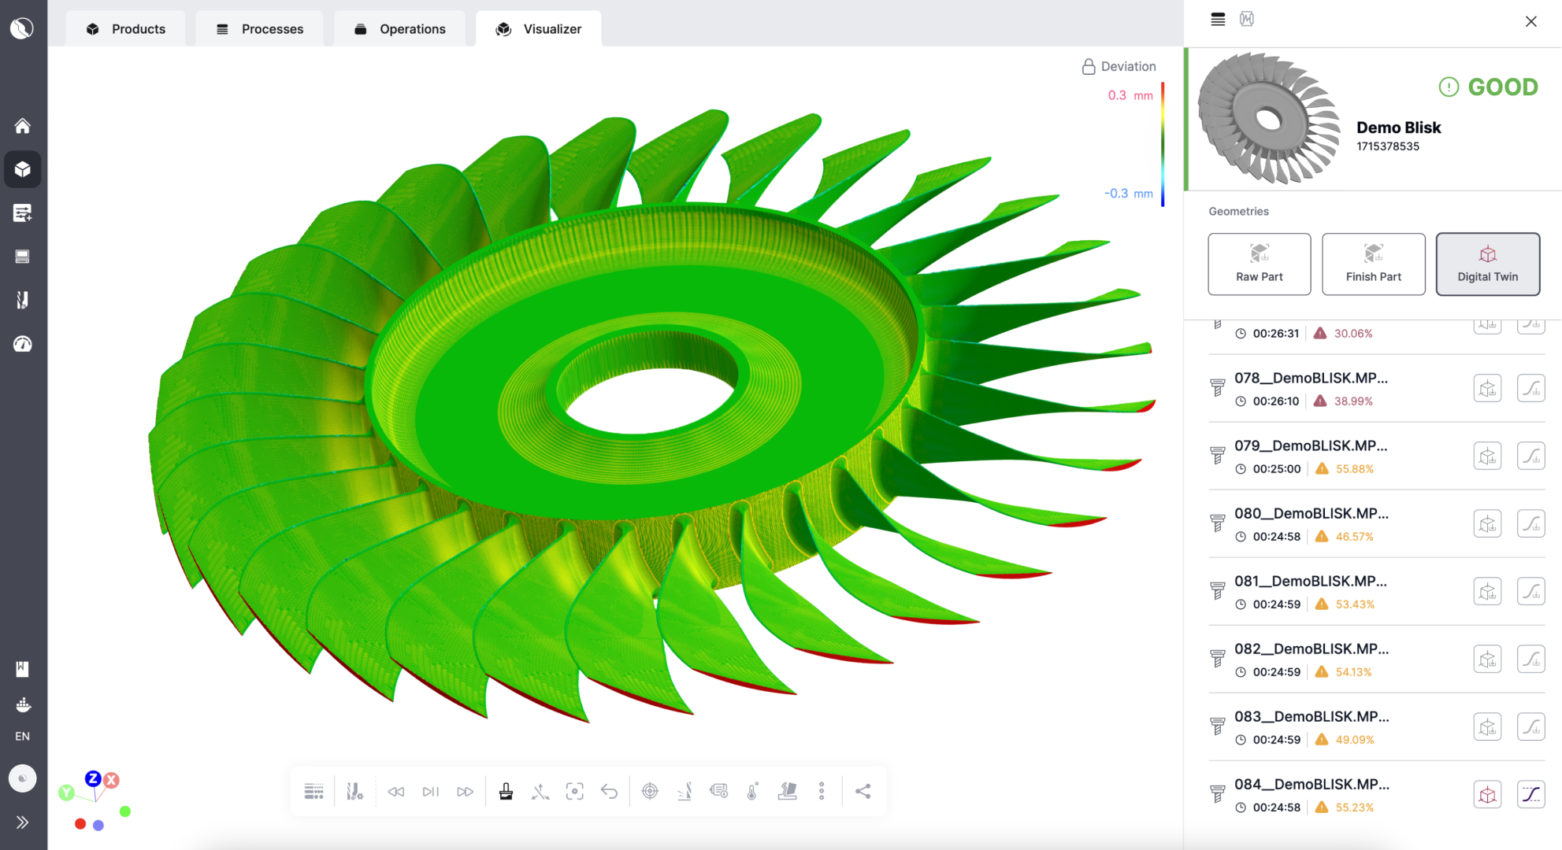1562x850 pixels.
Task: Click the share icon in bottom toolbar
Action: coord(863,791)
